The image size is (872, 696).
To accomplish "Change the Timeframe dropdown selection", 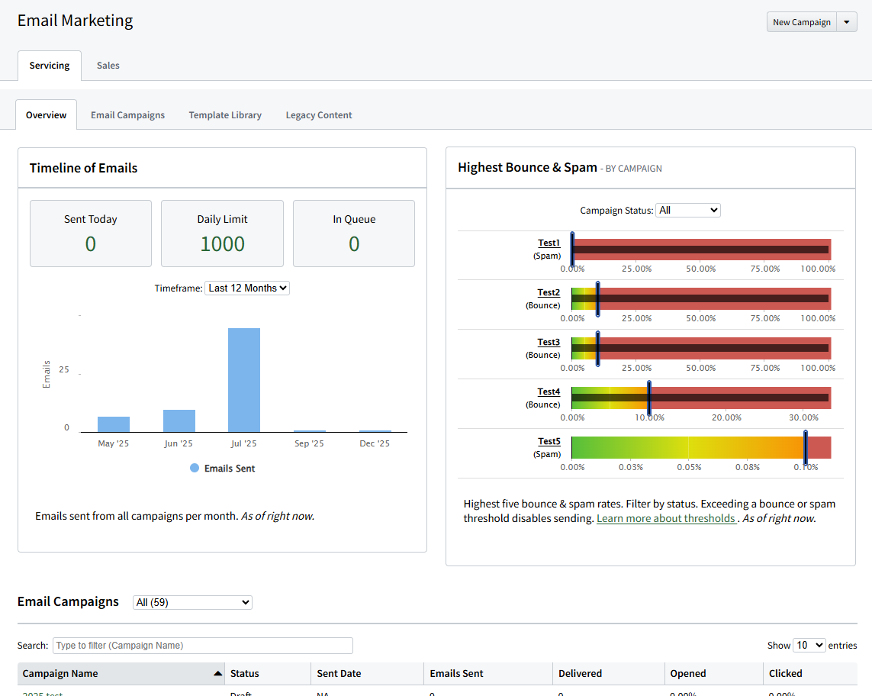I will pyautogui.click(x=246, y=288).
